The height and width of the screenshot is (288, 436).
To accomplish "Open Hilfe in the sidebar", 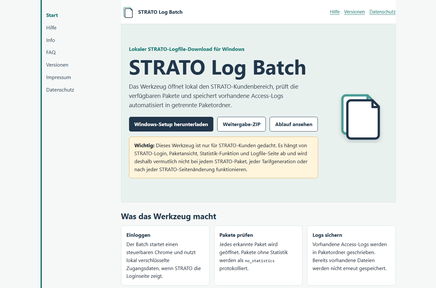I will coord(51,28).
